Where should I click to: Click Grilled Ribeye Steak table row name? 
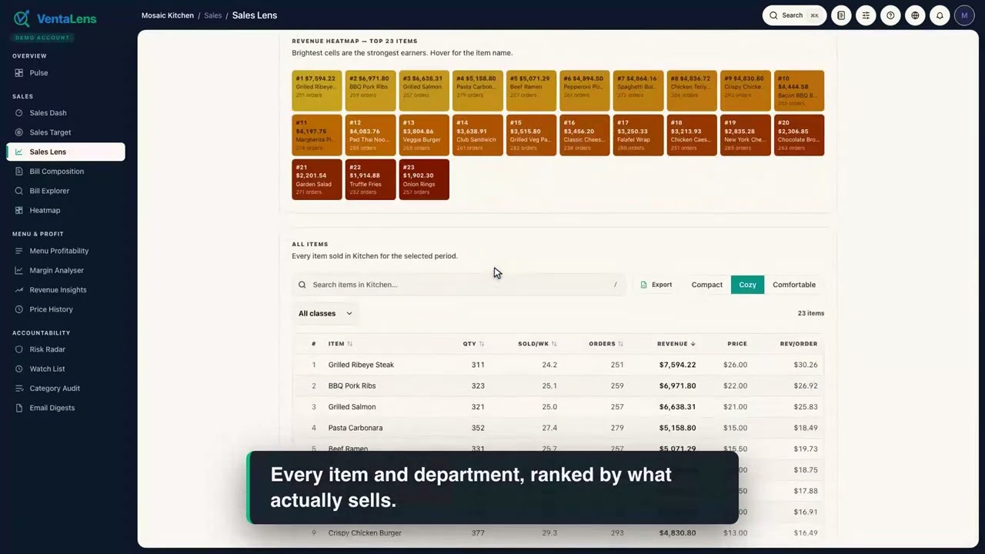[361, 365]
